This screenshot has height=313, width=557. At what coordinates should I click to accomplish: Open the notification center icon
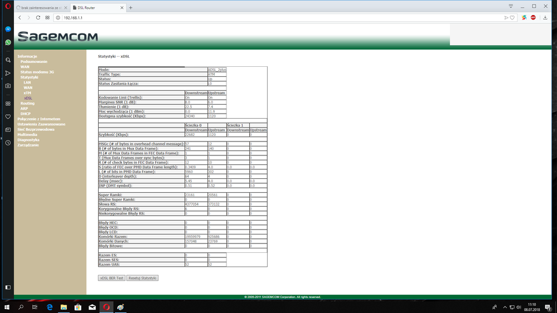548,307
